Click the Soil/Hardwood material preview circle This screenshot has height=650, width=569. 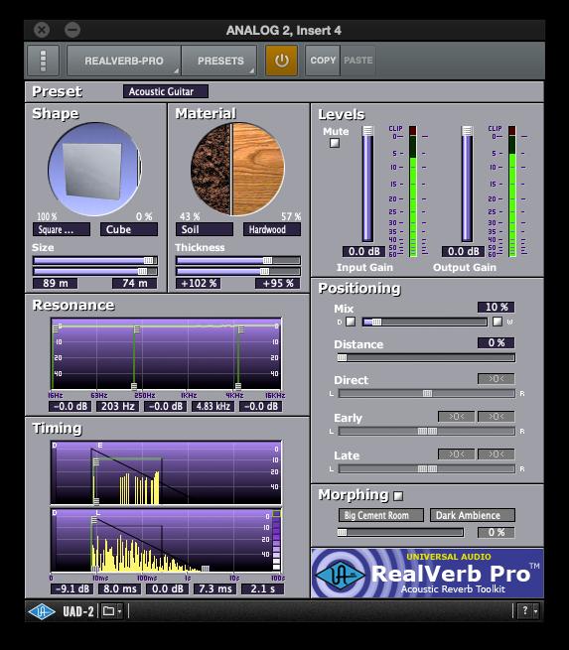237,169
